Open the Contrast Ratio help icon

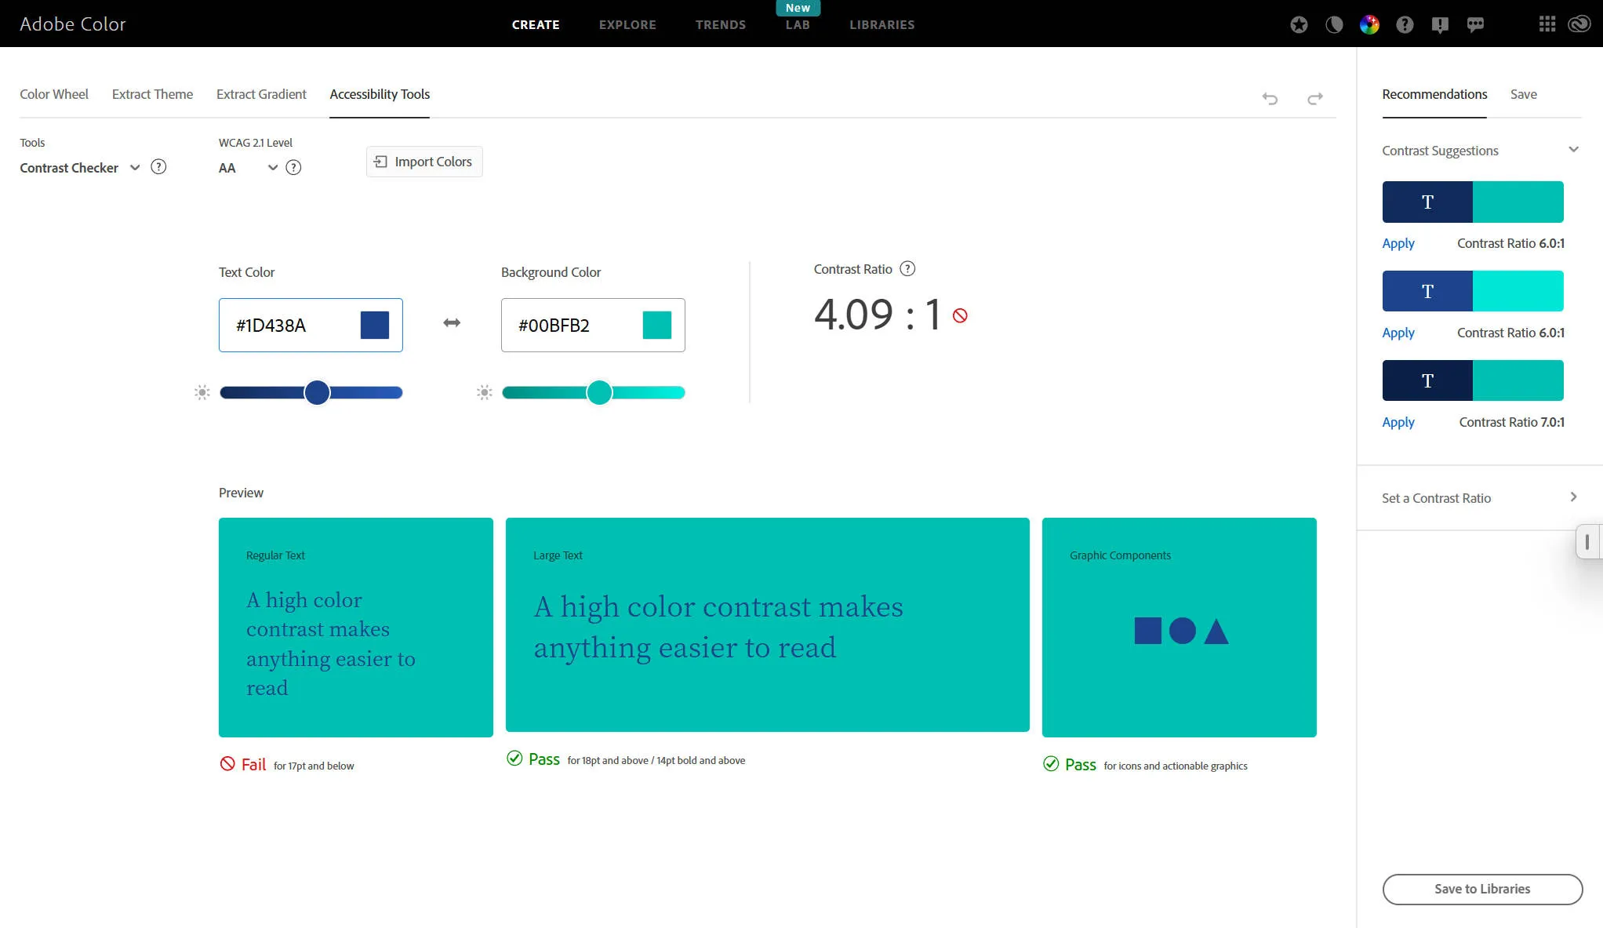(907, 269)
